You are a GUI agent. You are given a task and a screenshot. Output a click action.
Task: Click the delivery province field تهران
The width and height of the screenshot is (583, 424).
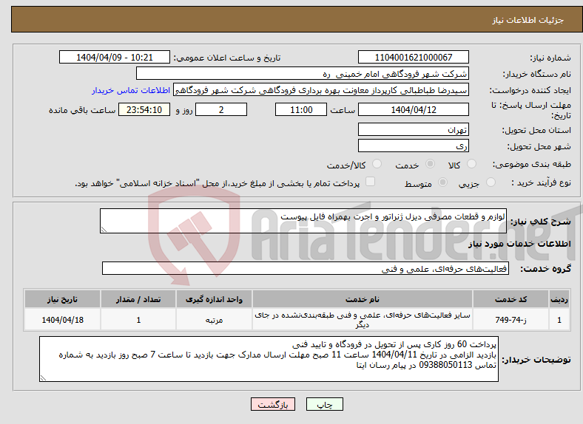point(414,129)
